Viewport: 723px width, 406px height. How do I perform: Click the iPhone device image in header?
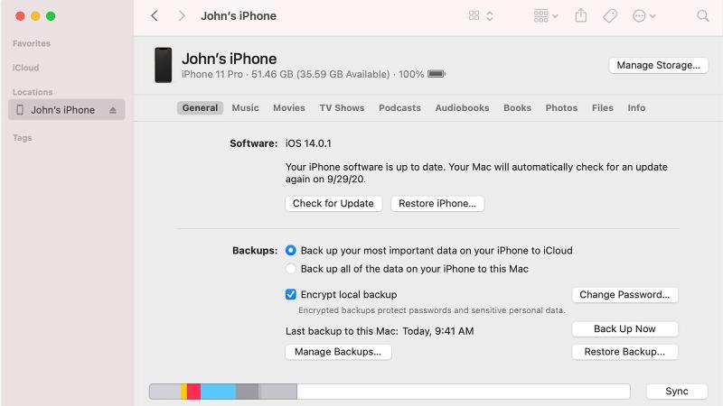(x=164, y=65)
